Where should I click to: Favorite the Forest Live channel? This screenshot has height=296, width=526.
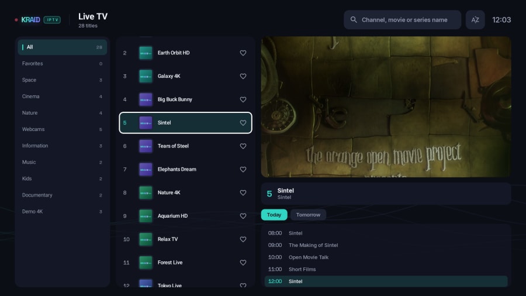(x=243, y=263)
